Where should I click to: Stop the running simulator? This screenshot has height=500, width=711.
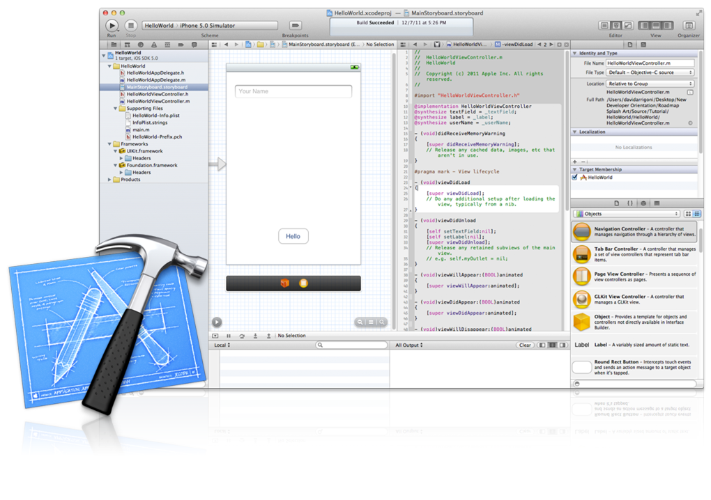130,26
